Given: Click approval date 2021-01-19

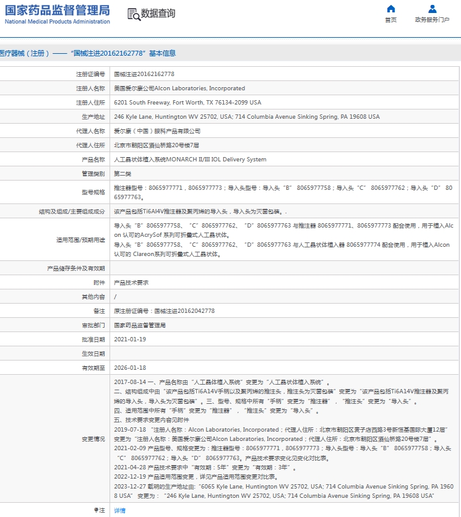Looking at the screenshot, I should pos(130,340).
